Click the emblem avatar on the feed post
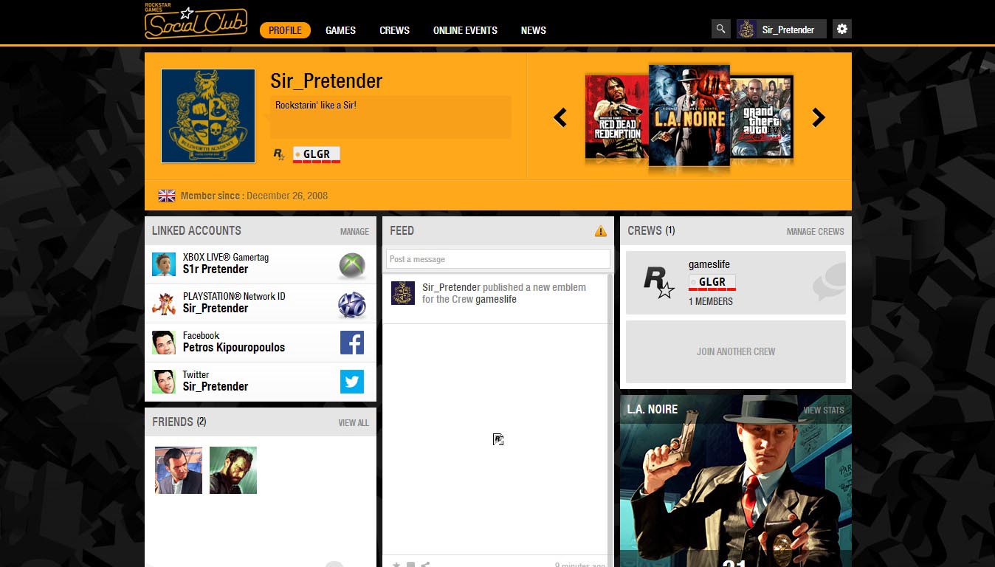This screenshot has height=567, width=995. (x=403, y=292)
